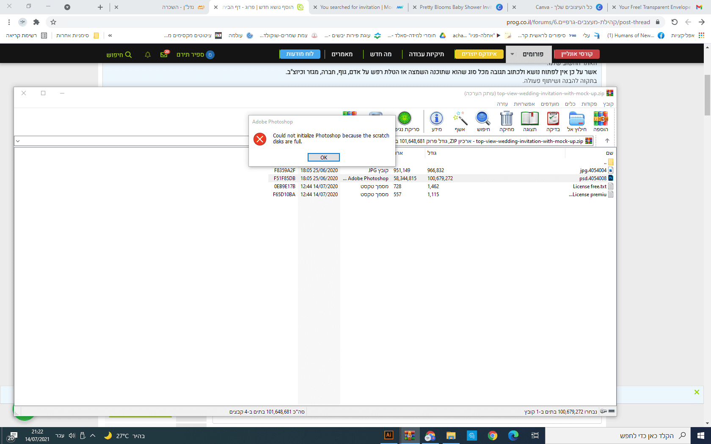Image resolution: width=711 pixels, height=444 pixels.
Task: Open the mail inbox icon with 20 badge
Action: pos(164,54)
